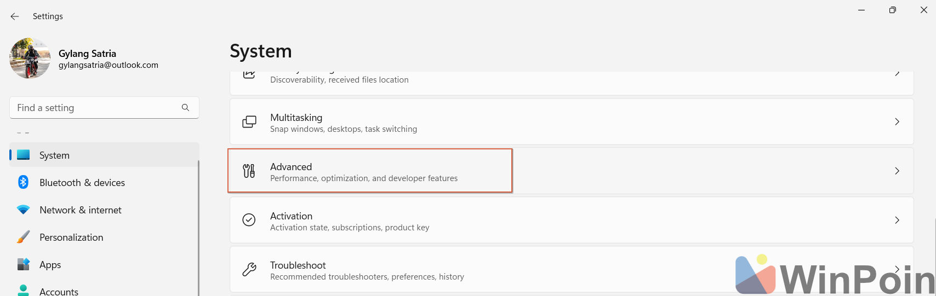Click the Multitasking windows icon
This screenshot has height=296, width=936.
coord(249,121)
